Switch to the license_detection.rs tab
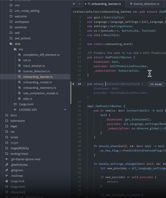 tap(145, 4)
